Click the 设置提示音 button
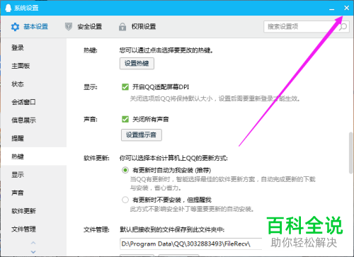Viewport: 354px width, 257px height. [142, 135]
